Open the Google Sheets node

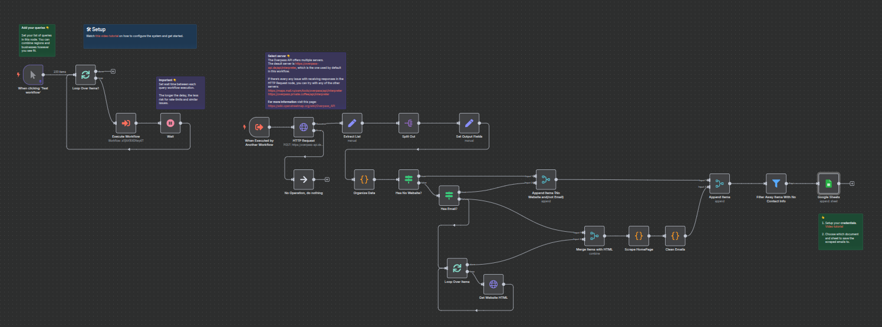(828, 183)
